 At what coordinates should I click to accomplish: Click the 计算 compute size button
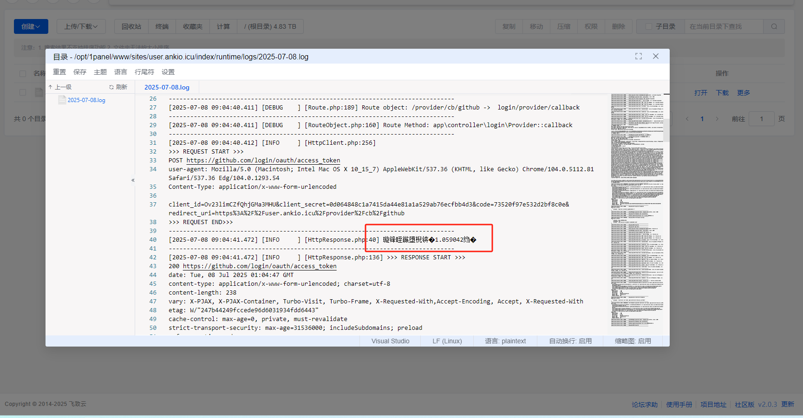[223, 26]
